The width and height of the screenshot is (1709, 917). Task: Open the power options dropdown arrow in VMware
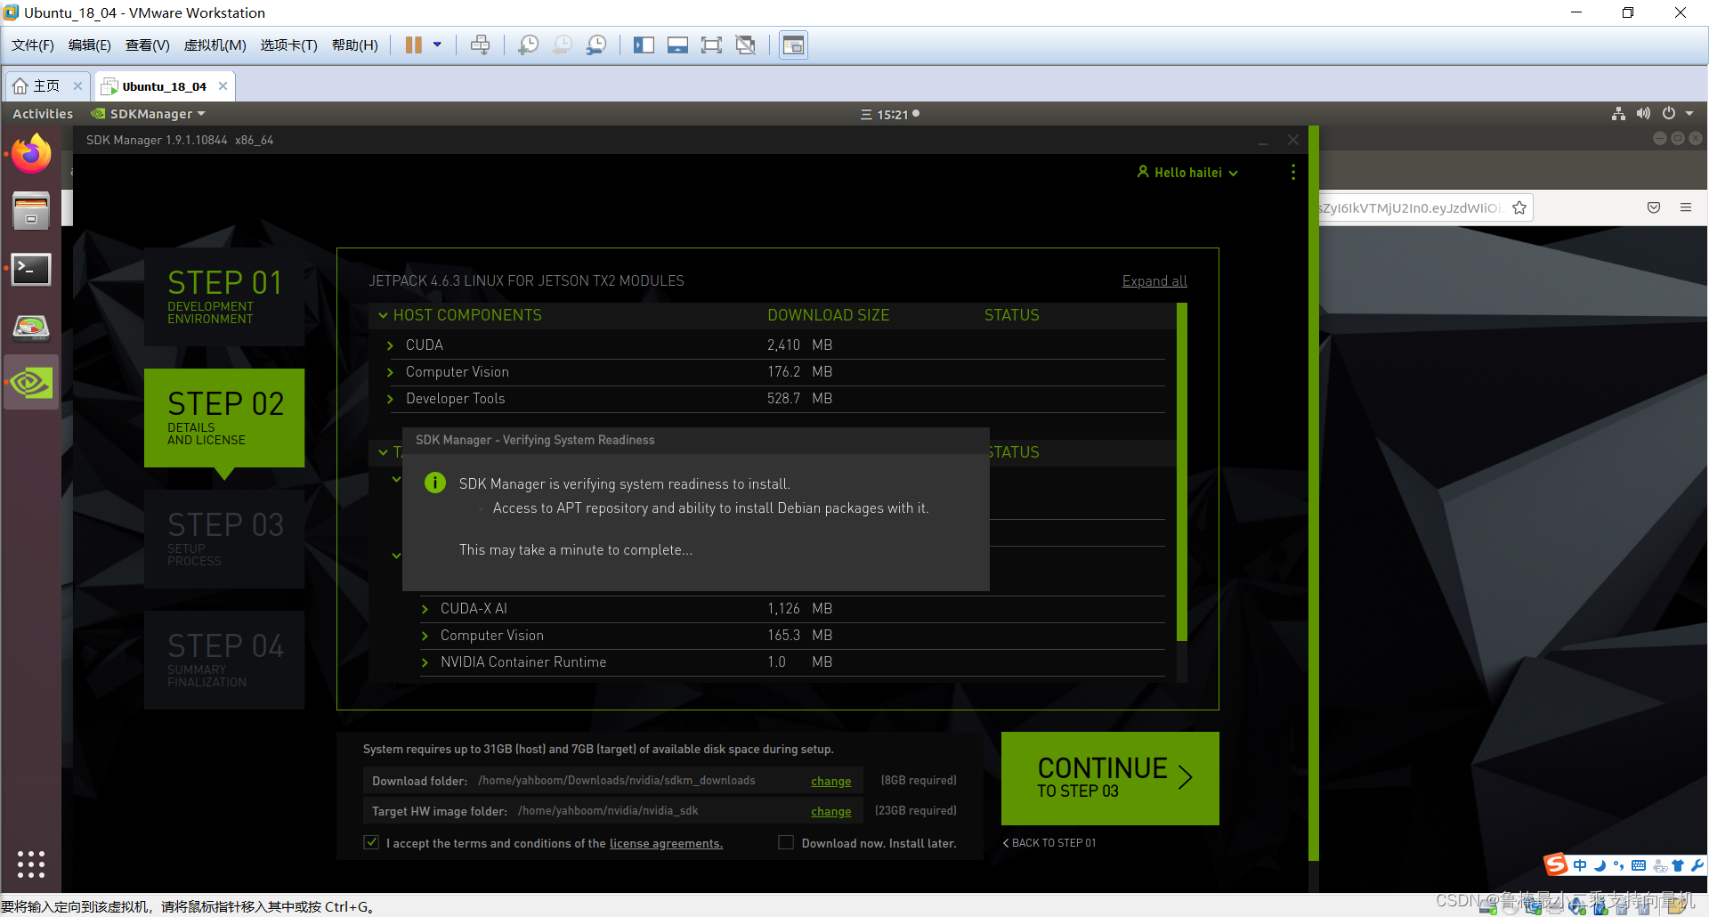437,45
